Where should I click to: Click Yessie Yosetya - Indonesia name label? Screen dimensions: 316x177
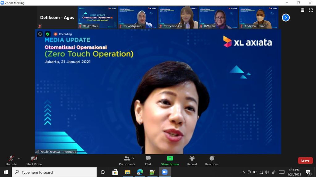(x=56, y=152)
